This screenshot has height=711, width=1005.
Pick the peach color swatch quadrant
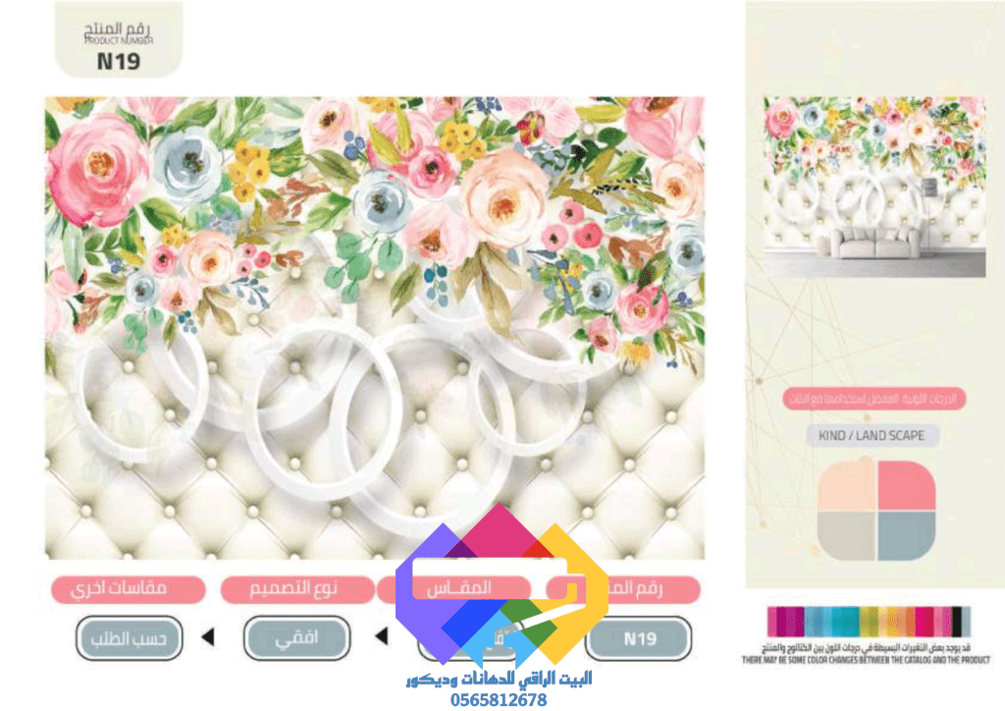coord(848,485)
